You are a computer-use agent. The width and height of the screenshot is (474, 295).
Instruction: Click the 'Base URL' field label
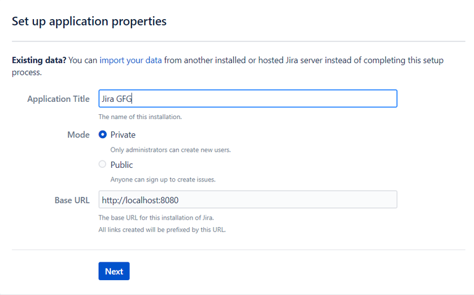pyautogui.click(x=72, y=200)
